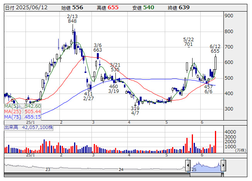Click the 高値 655 high price
Screen dimensions: 252x181
(108, 8)
